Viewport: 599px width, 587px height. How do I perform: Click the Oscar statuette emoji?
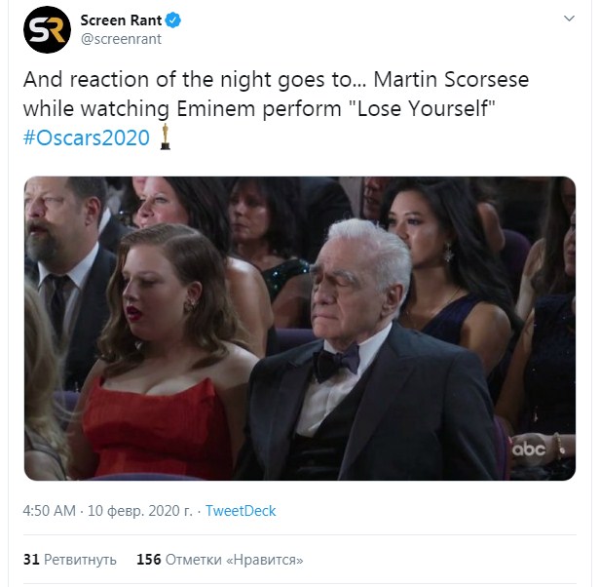click(x=166, y=137)
